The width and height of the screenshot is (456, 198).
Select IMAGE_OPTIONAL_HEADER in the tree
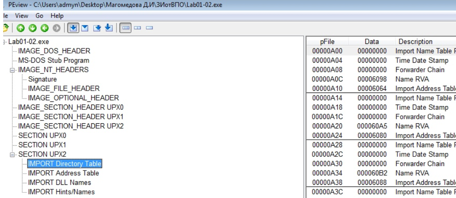click(x=73, y=98)
